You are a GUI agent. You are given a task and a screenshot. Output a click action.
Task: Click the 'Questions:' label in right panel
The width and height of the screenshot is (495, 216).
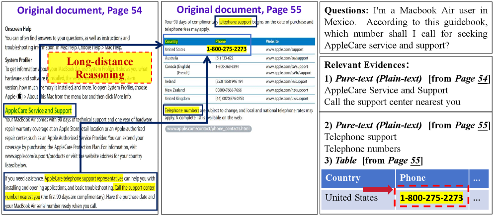tap(346, 11)
